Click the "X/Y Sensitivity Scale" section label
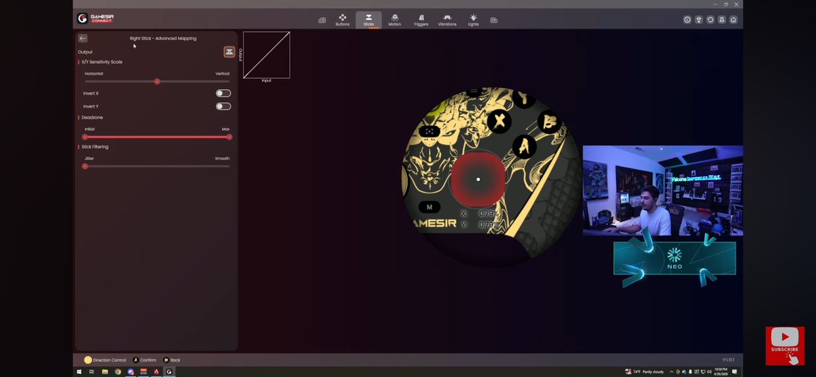The width and height of the screenshot is (816, 377). tap(102, 62)
